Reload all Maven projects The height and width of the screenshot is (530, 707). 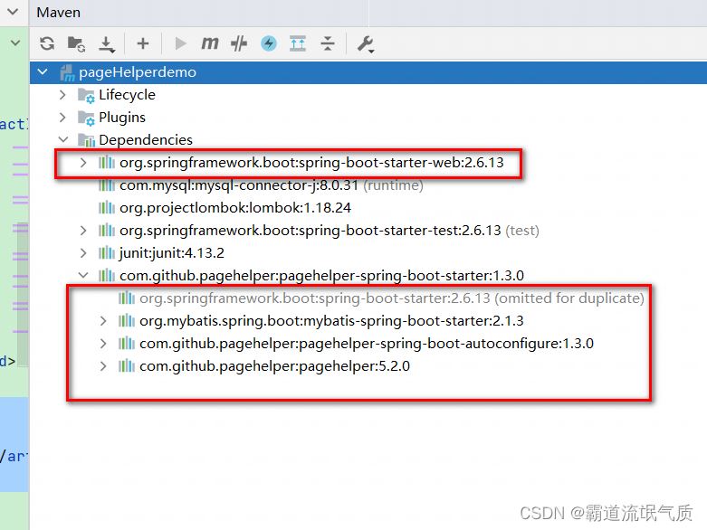coord(47,43)
